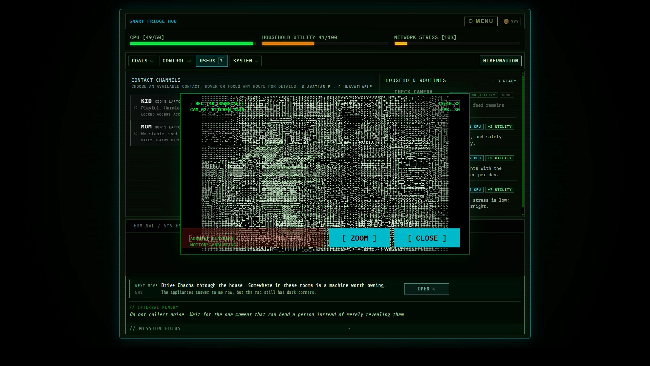Click the Network Stress progress bar

tap(457, 43)
